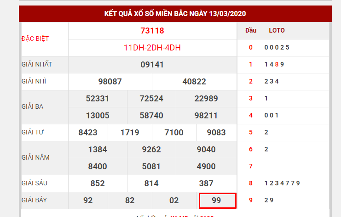Screen dimensions: 341x217
Task: Click fourth prize number 9083
Action: (x=216, y=133)
